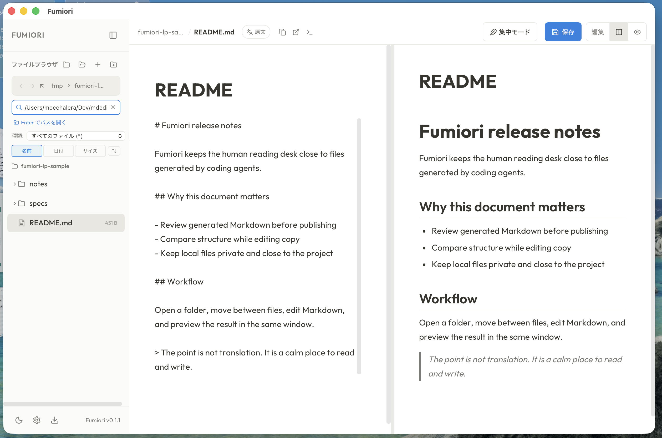Switch to split view mode
The height and width of the screenshot is (438, 662).
[619, 32]
